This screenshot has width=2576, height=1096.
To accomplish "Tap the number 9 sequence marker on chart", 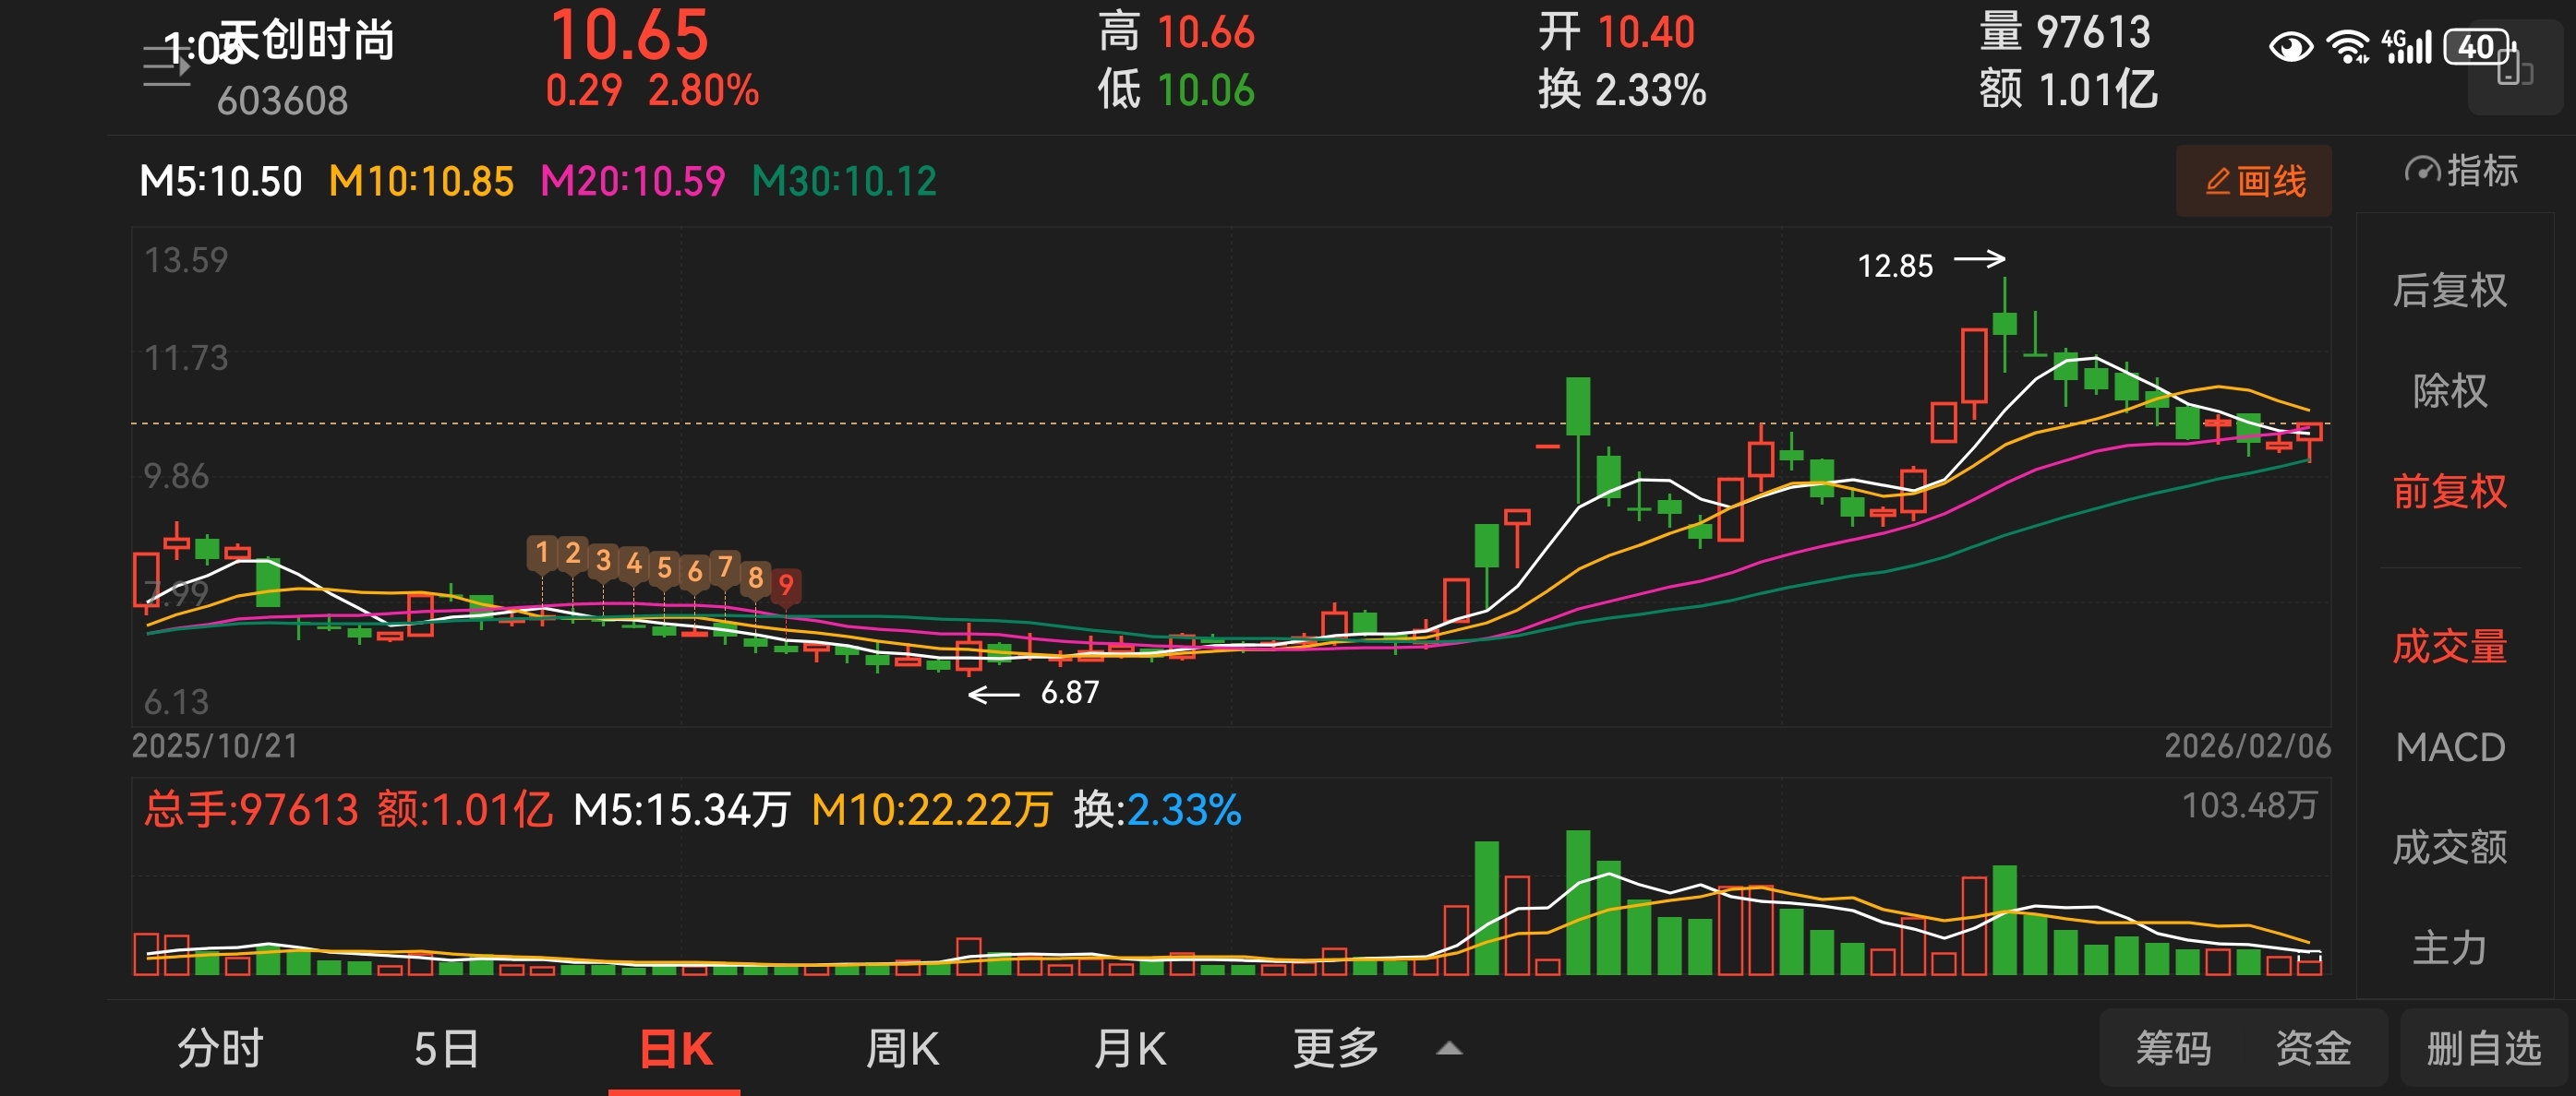I will pyautogui.click(x=786, y=586).
